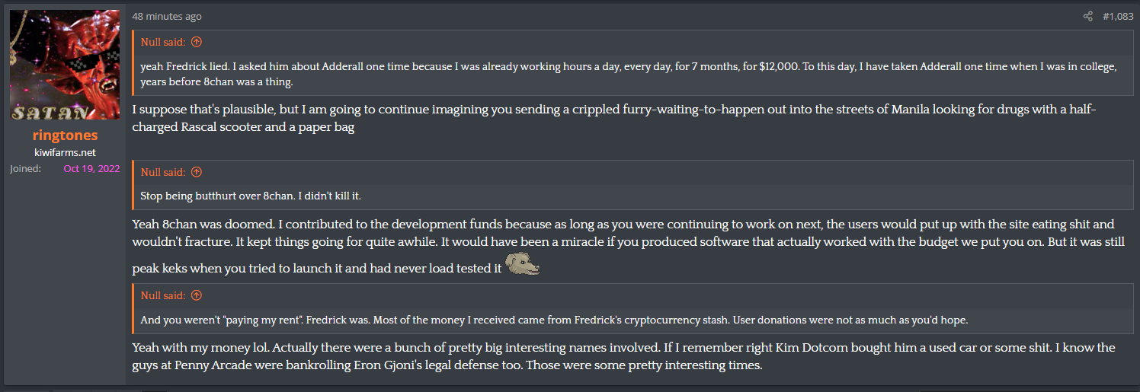Open the ringtones username profile link

point(65,135)
